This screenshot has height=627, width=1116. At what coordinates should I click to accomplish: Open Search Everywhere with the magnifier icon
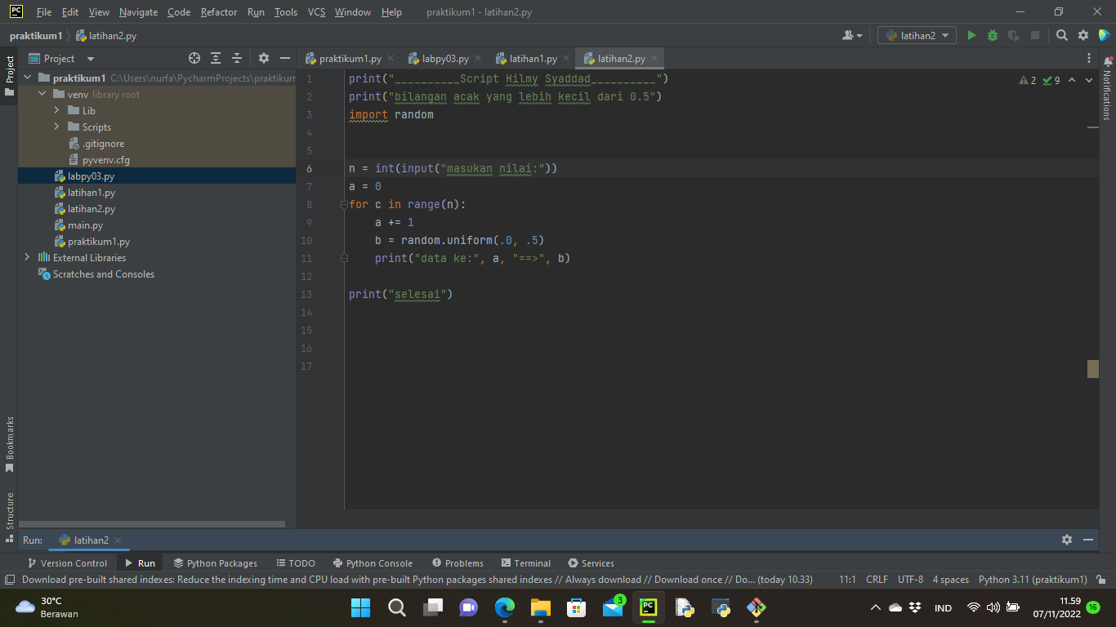(x=1060, y=36)
